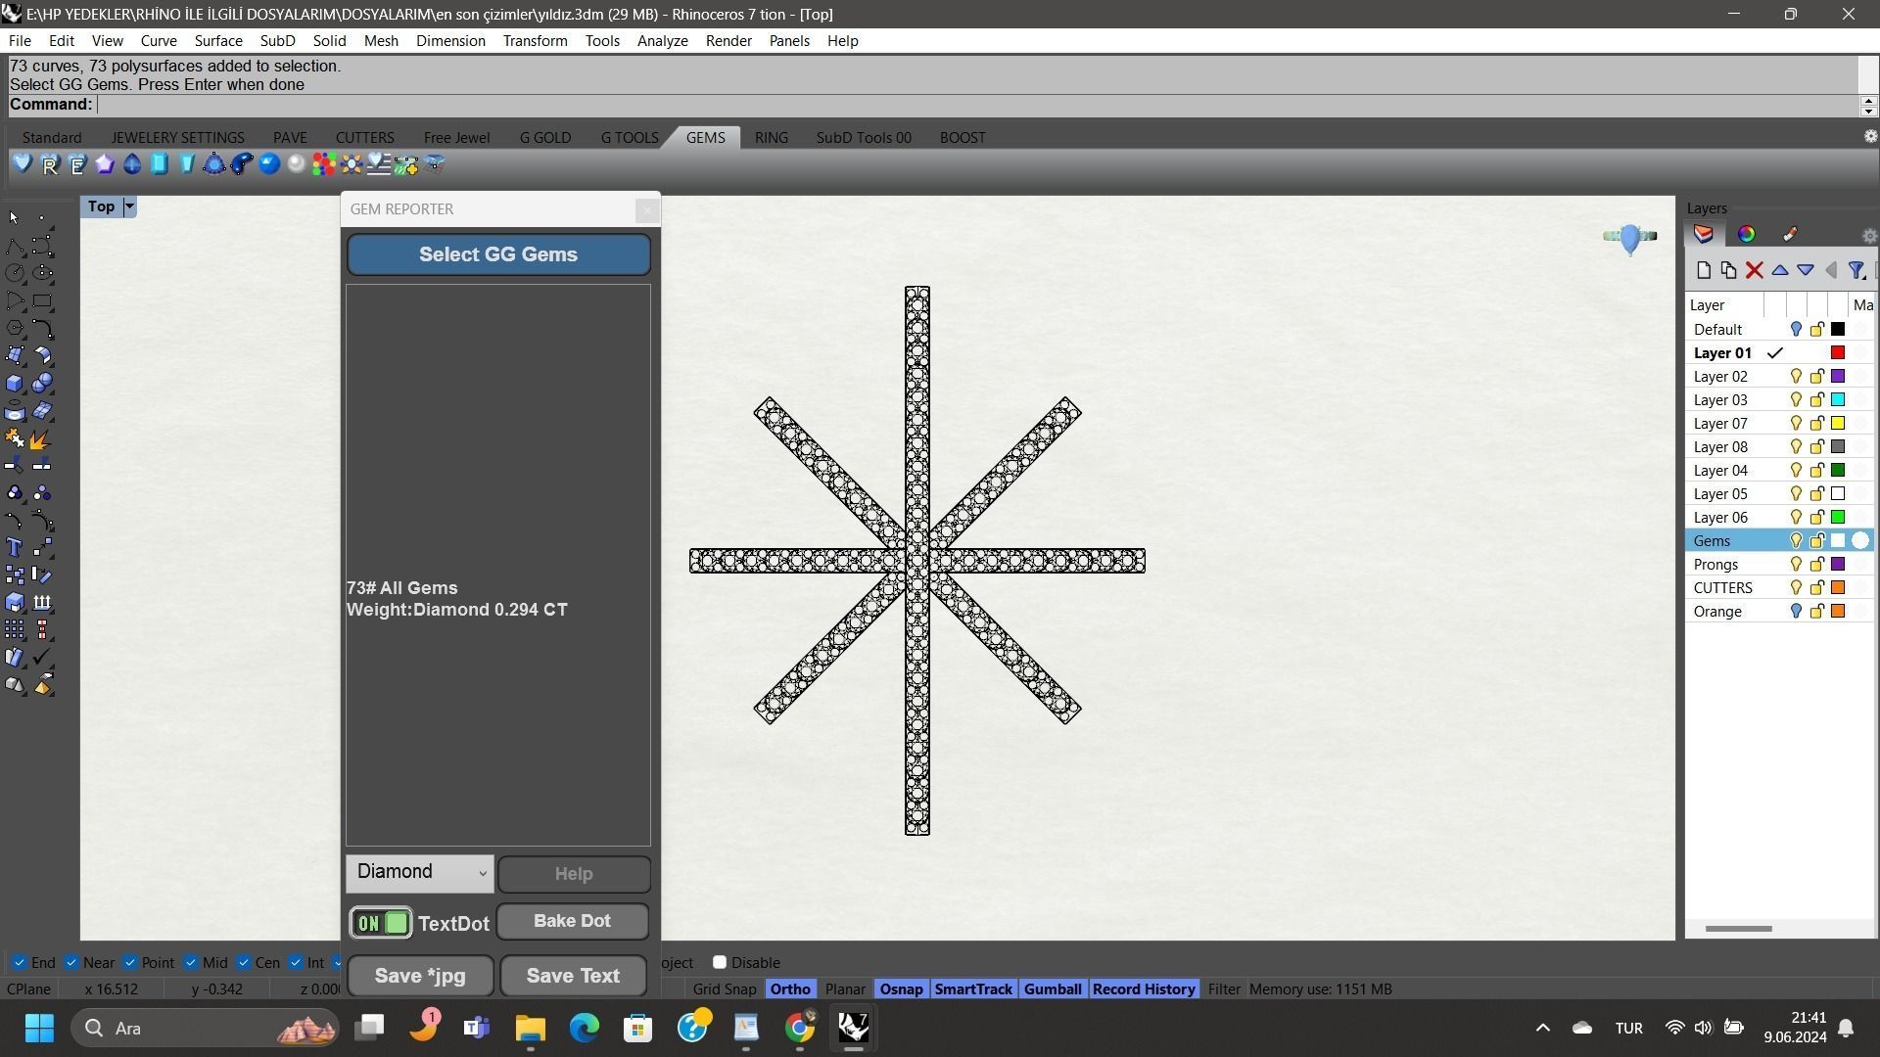1880x1057 pixels.
Task: Open the Transform menu
Action: pos(535,41)
